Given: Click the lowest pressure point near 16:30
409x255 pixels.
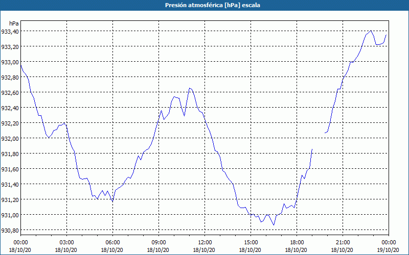Looking at the screenshot, I should [x=274, y=225].
